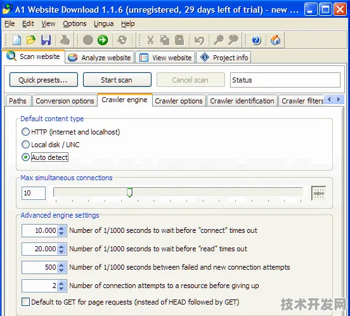Screen dimensions: 350x316
Task: Switch to the View website tab
Action: pos(165,58)
